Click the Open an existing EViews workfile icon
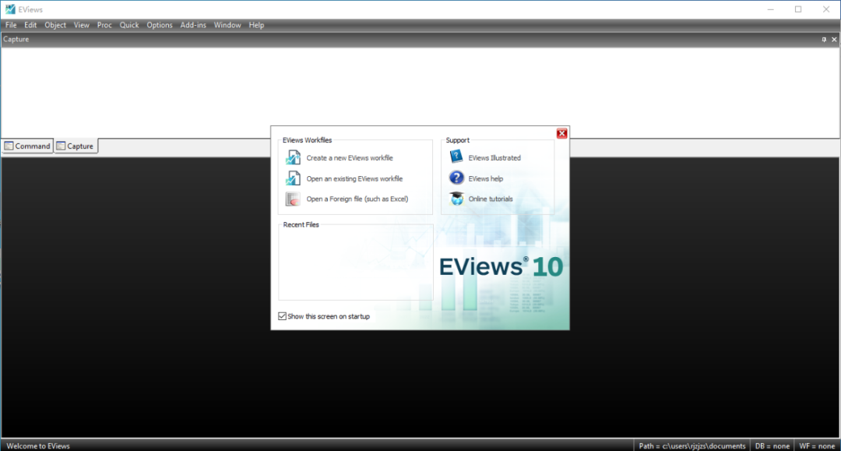This screenshot has width=841, height=451. click(x=293, y=178)
